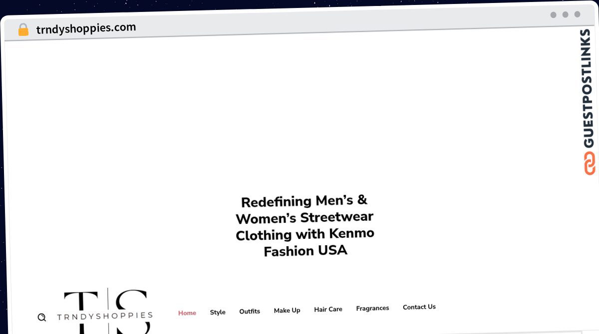Click the middle gray window dot
The height and width of the screenshot is (334, 599).
[565, 14]
